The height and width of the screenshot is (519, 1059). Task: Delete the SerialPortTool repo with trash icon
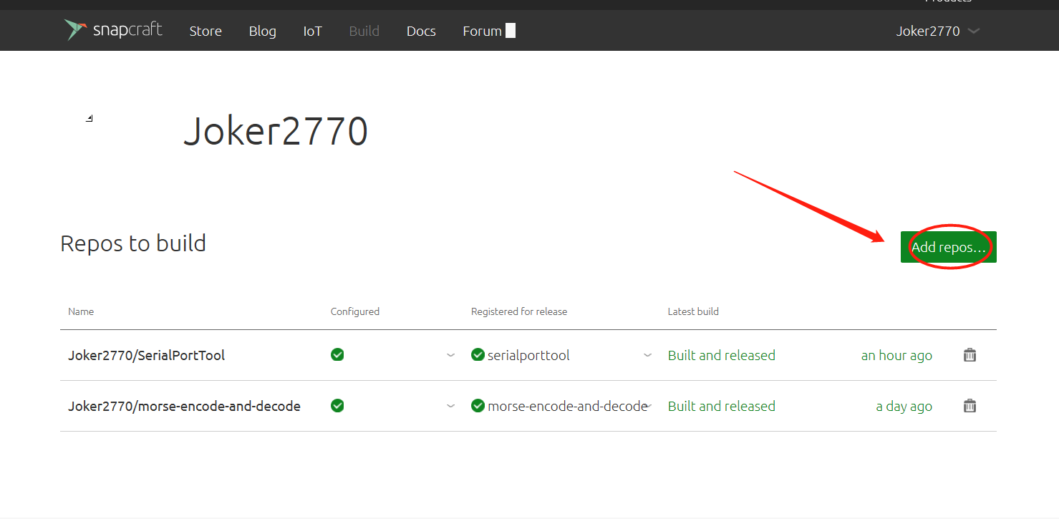(x=969, y=355)
